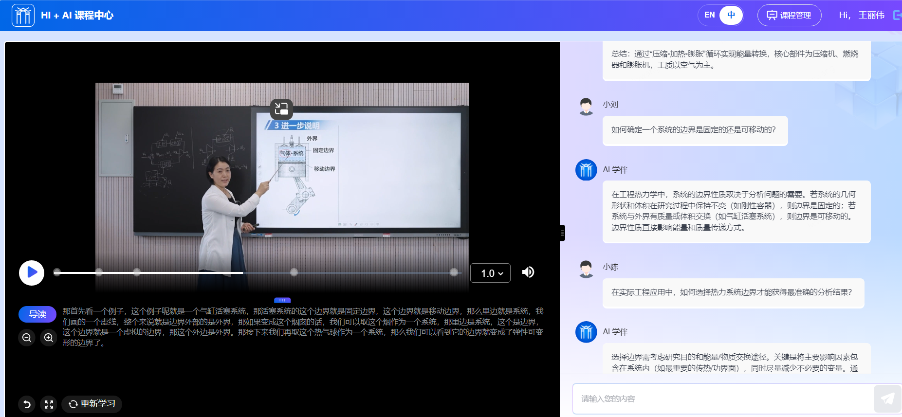This screenshot has width=902, height=417.
Task: Click the swap video and slide icon
Action: [x=281, y=109]
